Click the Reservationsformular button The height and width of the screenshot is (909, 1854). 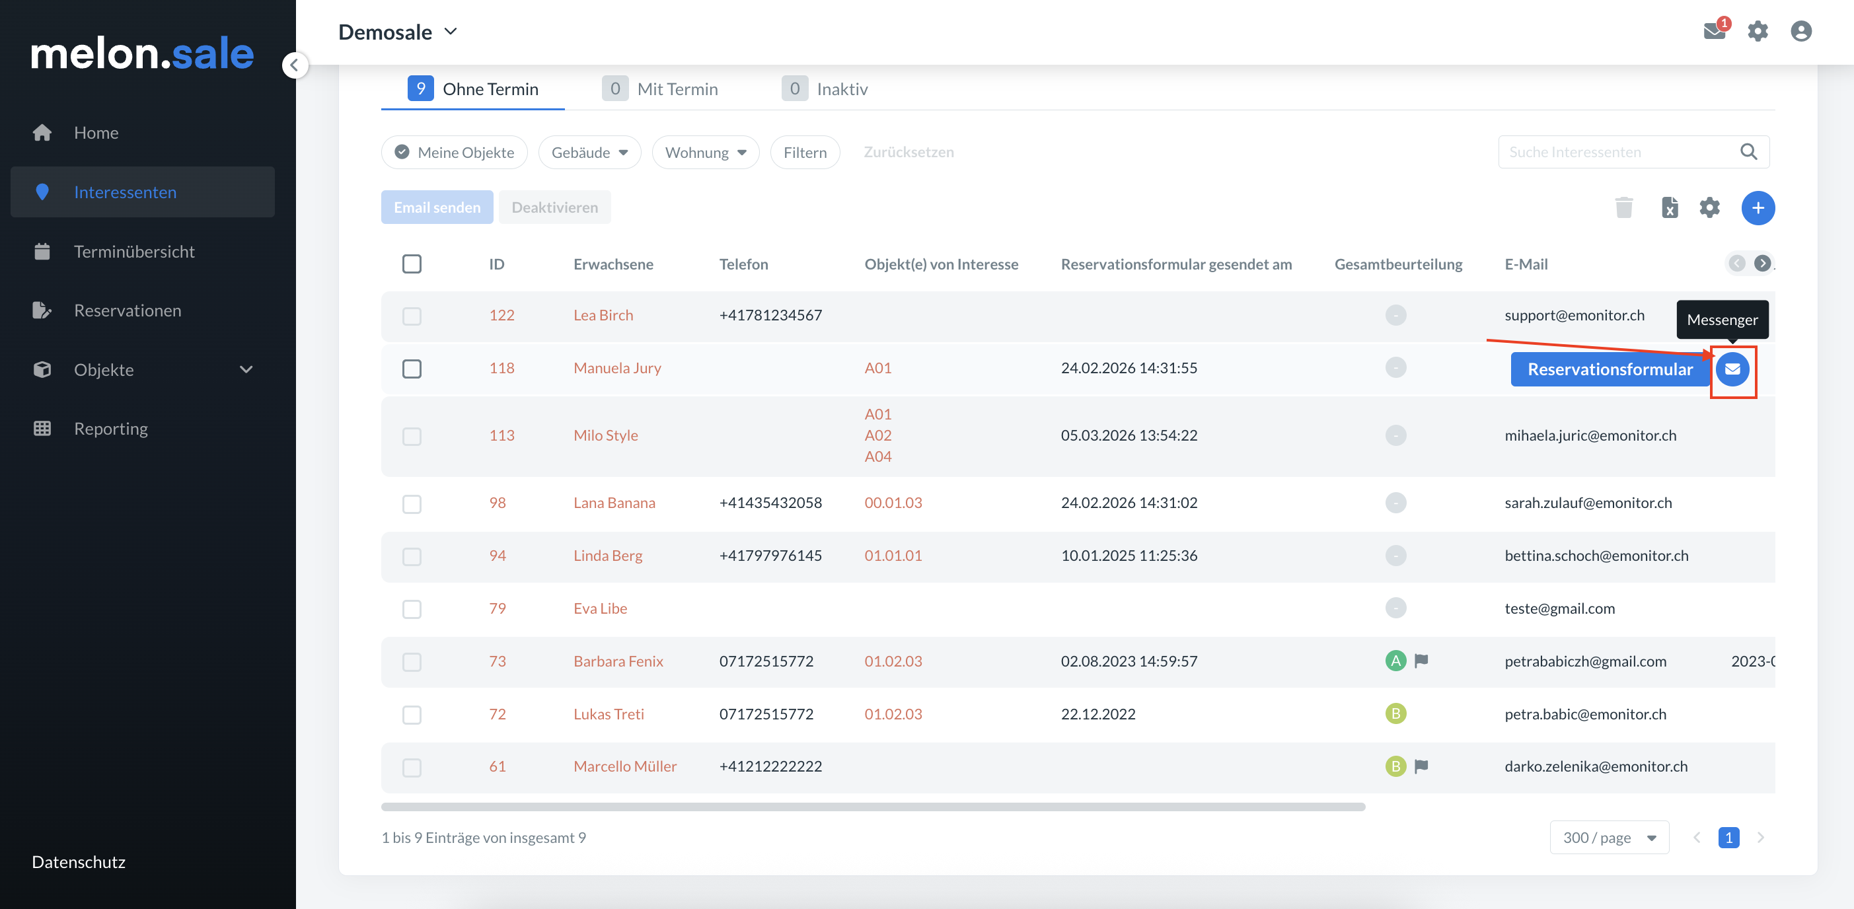point(1610,369)
